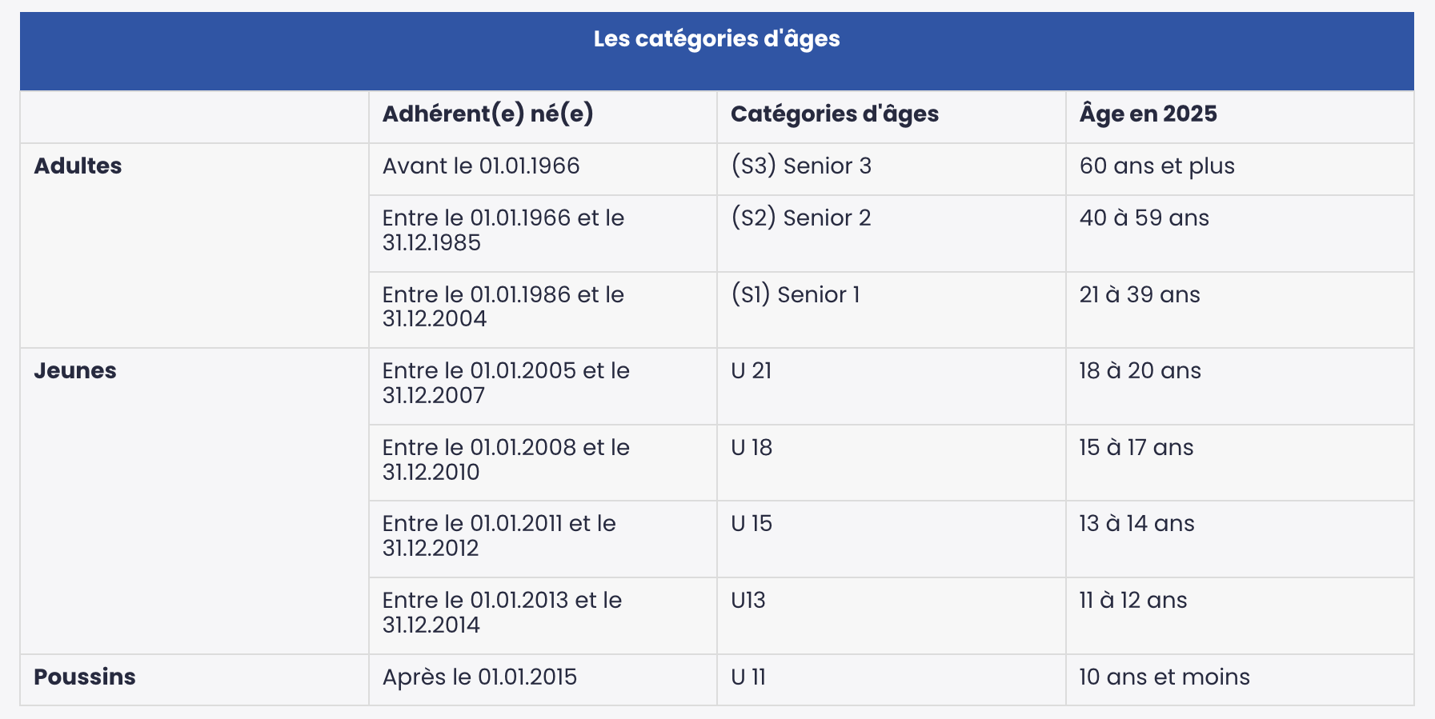This screenshot has width=1435, height=719.
Task: Select the "Poussins" row label
Action: (85, 677)
